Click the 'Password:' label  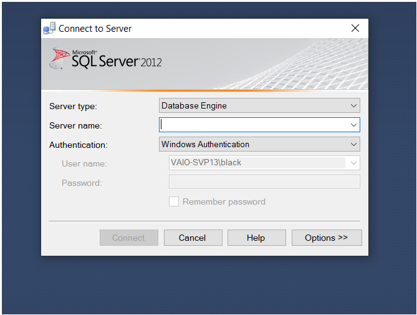[82, 183]
